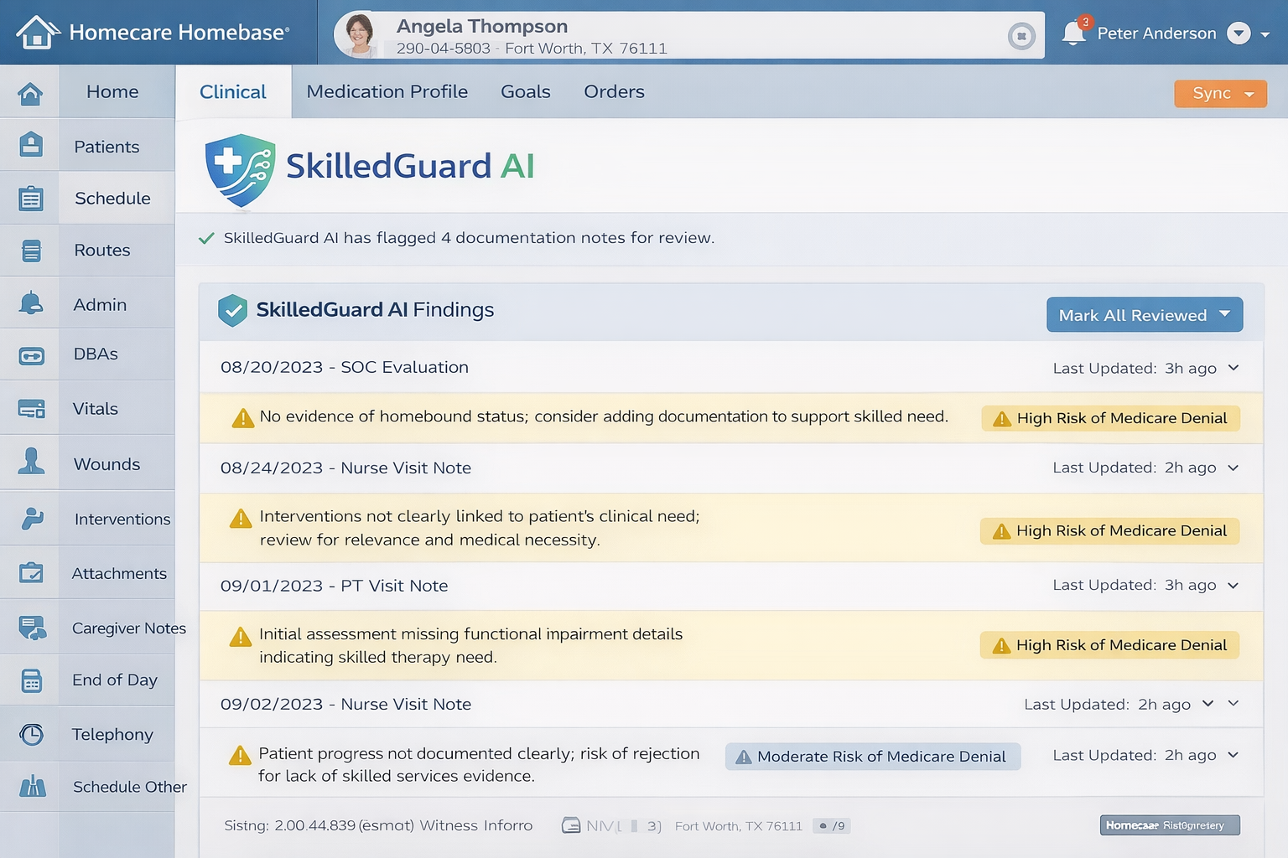Select Schedule Other in the sidebar
1288x858 pixels.
[130, 787]
